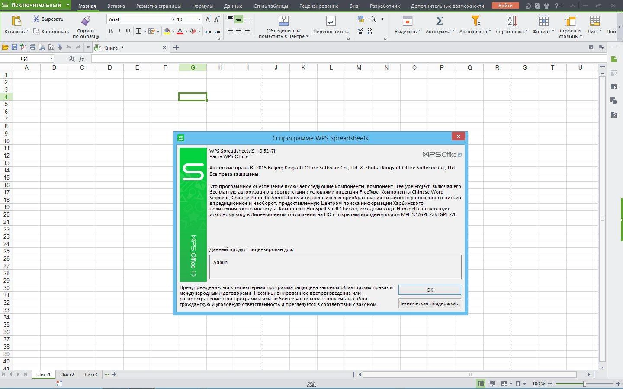623x389 pixels.
Task: Toggle the bottom vertical alignment button
Action: (247, 19)
